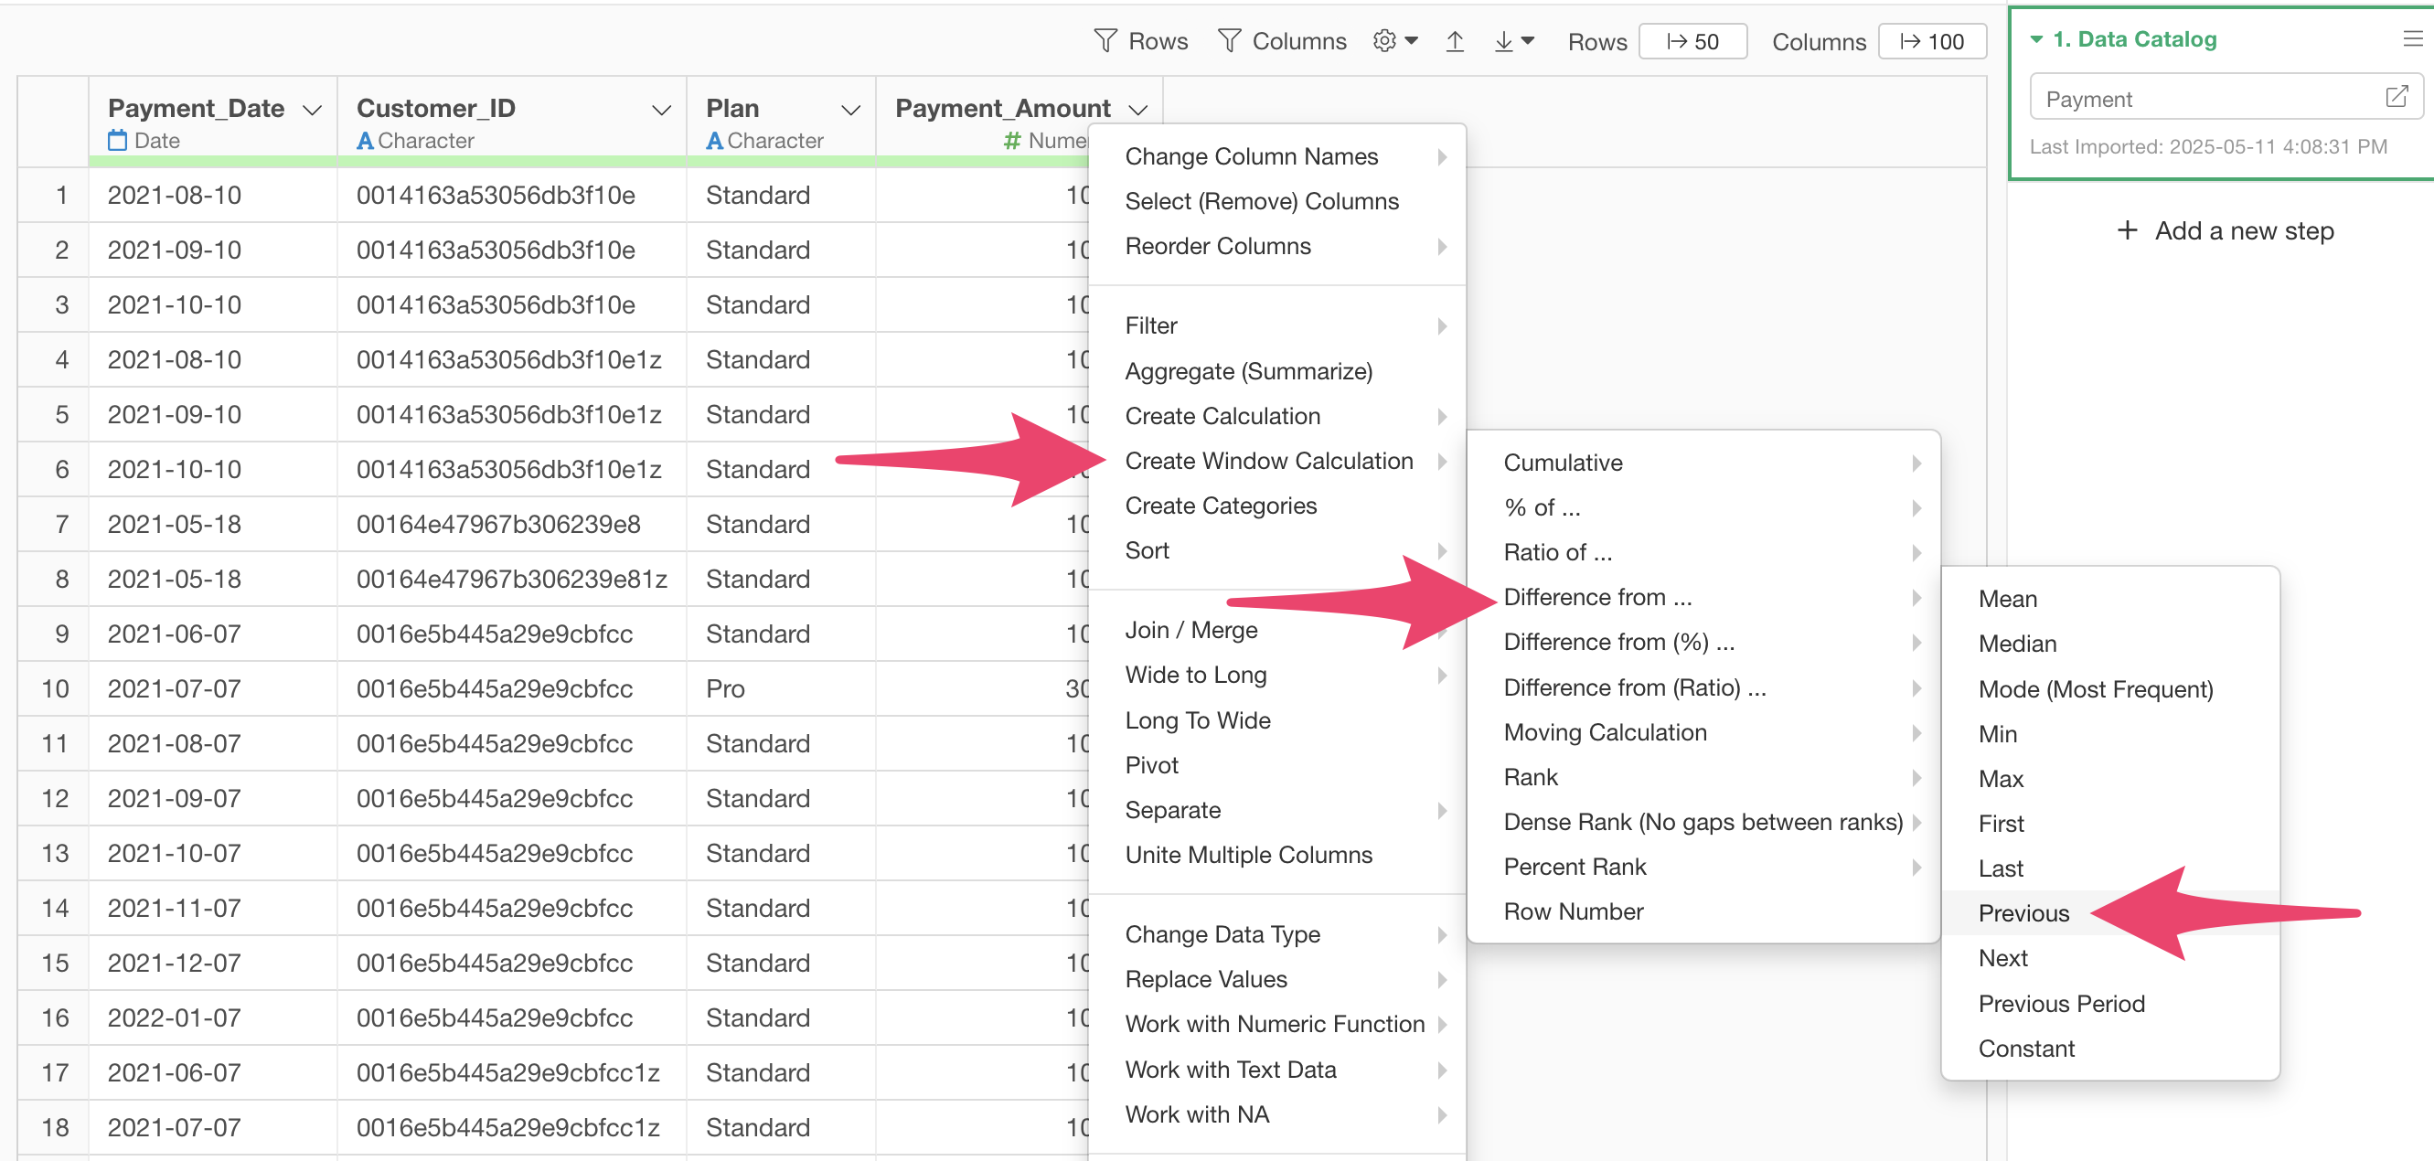Choose Moving Calculation from the window submenu
Screen dimensions: 2434x1161
click(1605, 732)
